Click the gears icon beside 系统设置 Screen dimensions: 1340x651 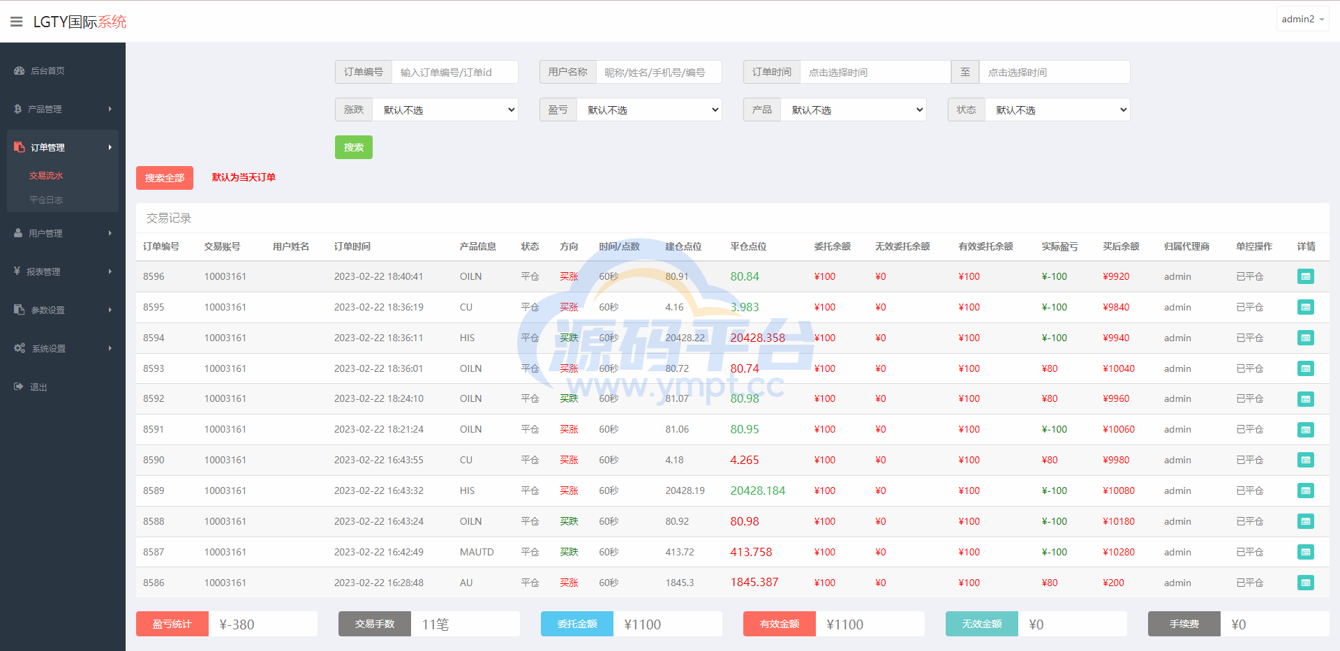pyautogui.click(x=20, y=347)
